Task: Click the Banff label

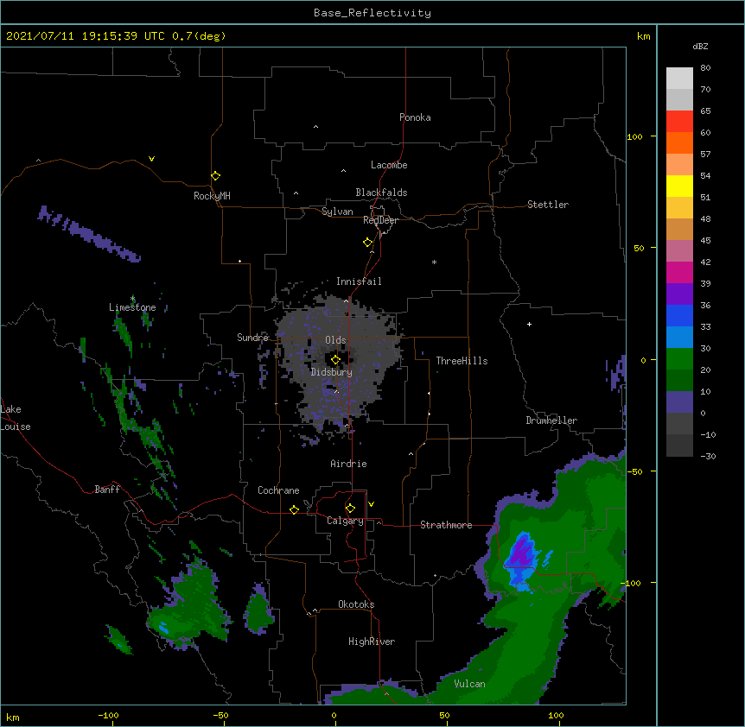Action: coord(107,490)
